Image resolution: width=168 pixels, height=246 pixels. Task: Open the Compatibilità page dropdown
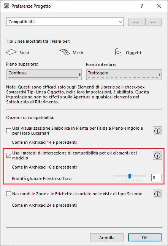click(65, 22)
